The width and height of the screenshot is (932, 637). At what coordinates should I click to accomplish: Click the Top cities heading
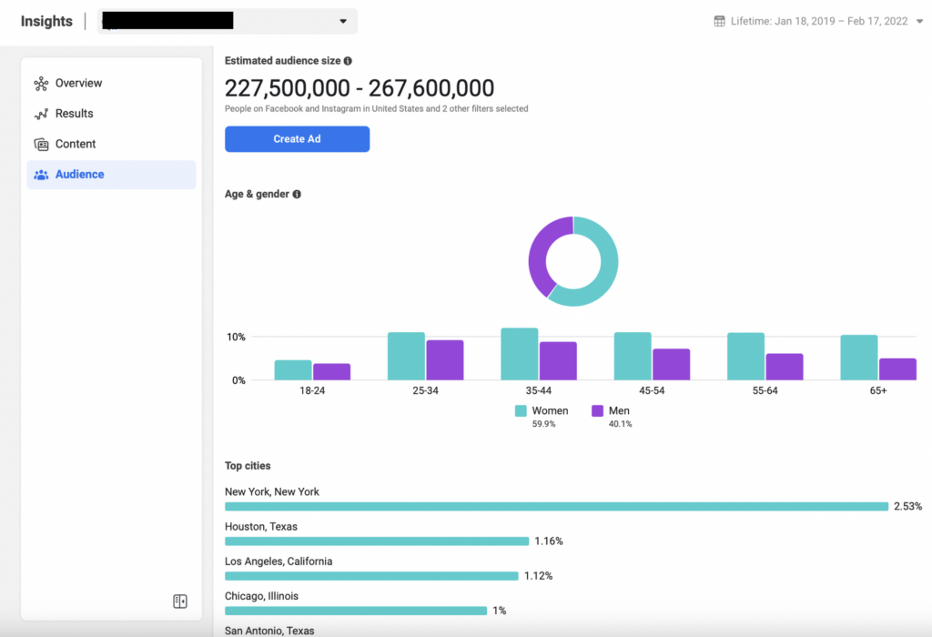pos(248,466)
